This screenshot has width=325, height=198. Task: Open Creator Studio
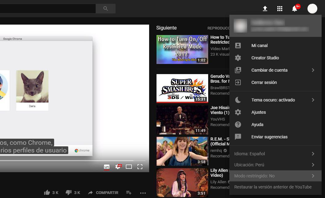pyautogui.click(x=265, y=58)
